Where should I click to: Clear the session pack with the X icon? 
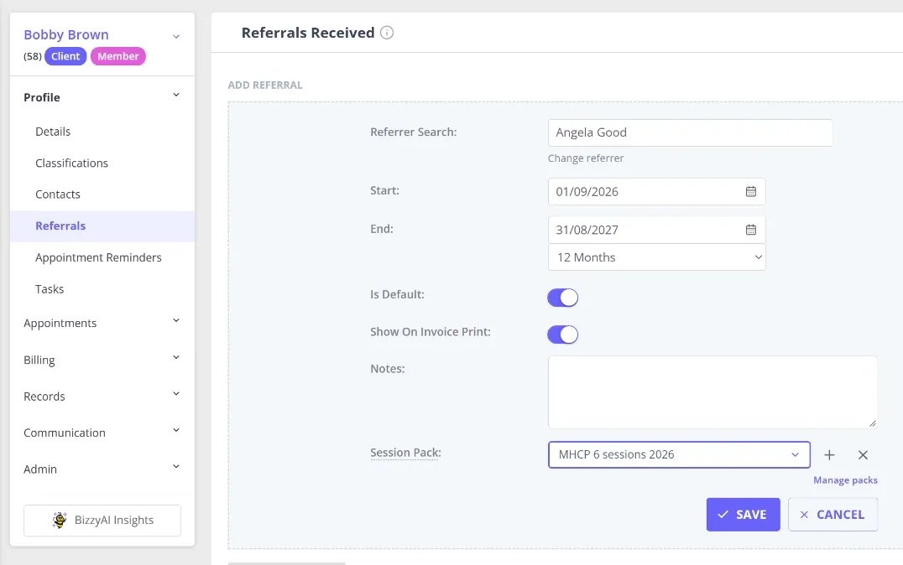pyautogui.click(x=863, y=455)
